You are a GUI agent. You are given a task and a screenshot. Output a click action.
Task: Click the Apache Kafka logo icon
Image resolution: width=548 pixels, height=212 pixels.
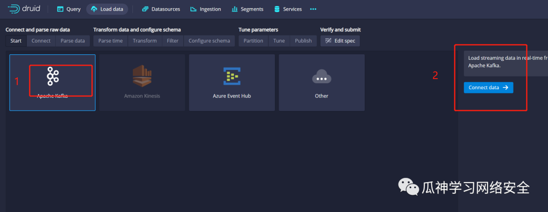(x=53, y=76)
